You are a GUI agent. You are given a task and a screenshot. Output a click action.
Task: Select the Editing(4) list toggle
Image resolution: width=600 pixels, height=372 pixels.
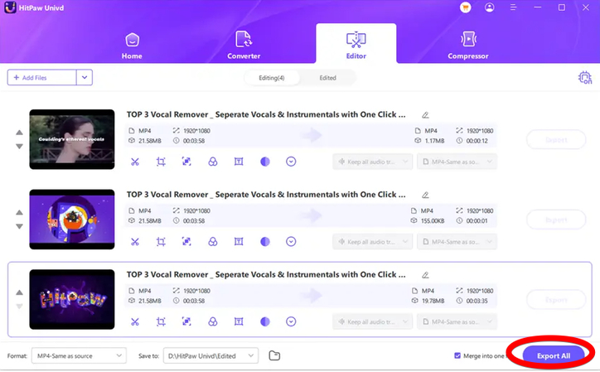(270, 77)
